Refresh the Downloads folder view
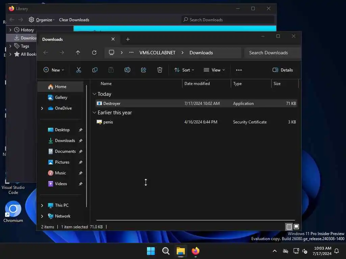The width and height of the screenshot is (346, 259). click(94, 53)
